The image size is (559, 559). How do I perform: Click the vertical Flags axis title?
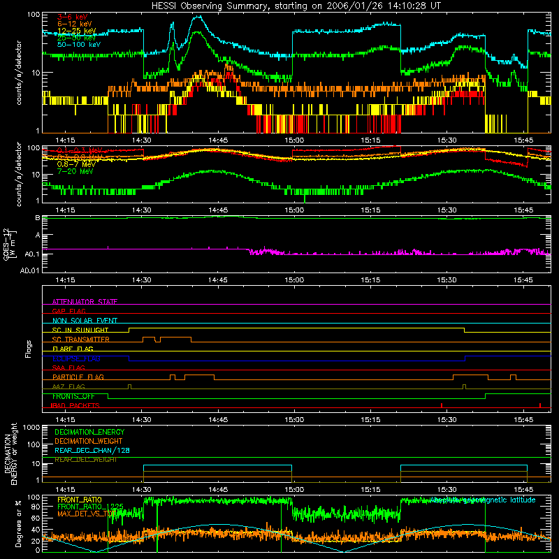[x=29, y=349]
